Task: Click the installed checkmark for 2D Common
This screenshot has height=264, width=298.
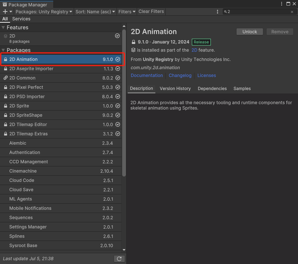Action: pyautogui.click(x=118, y=78)
